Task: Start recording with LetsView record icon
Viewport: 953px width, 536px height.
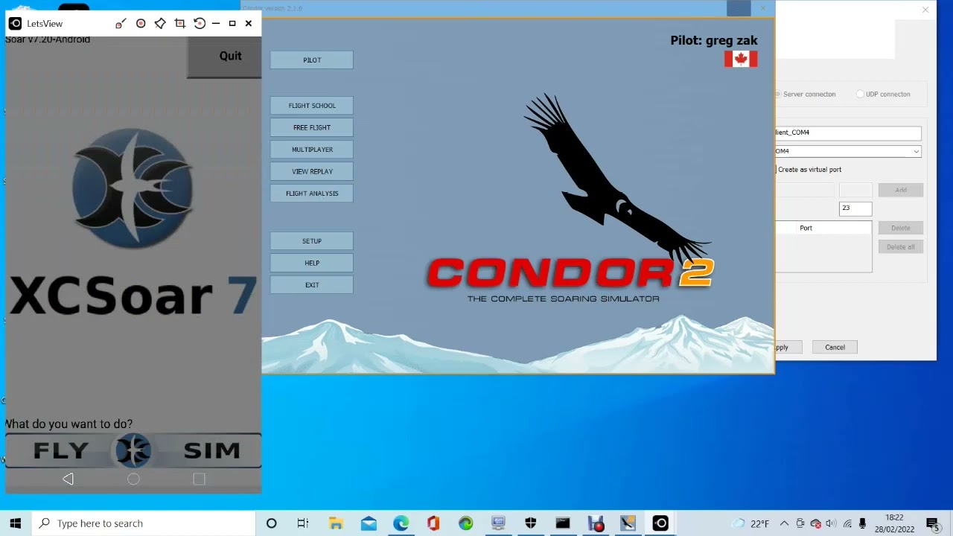Action: pos(141,24)
